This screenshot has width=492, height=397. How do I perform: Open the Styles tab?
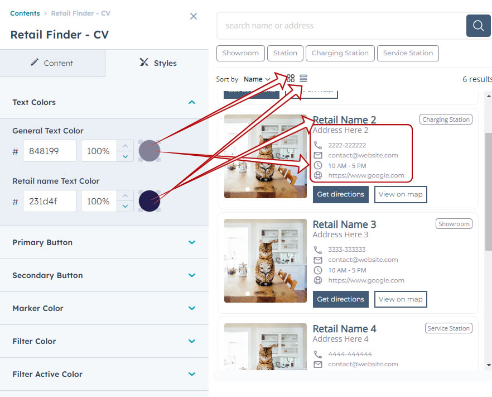point(158,63)
